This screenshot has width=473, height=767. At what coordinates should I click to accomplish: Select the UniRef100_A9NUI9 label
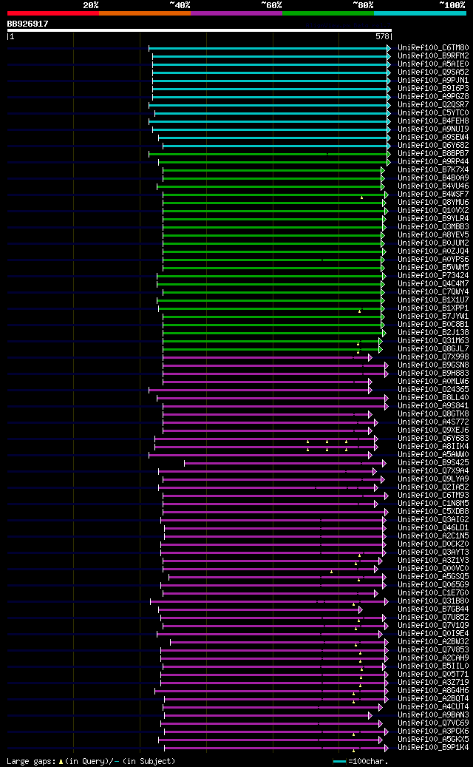coord(433,129)
